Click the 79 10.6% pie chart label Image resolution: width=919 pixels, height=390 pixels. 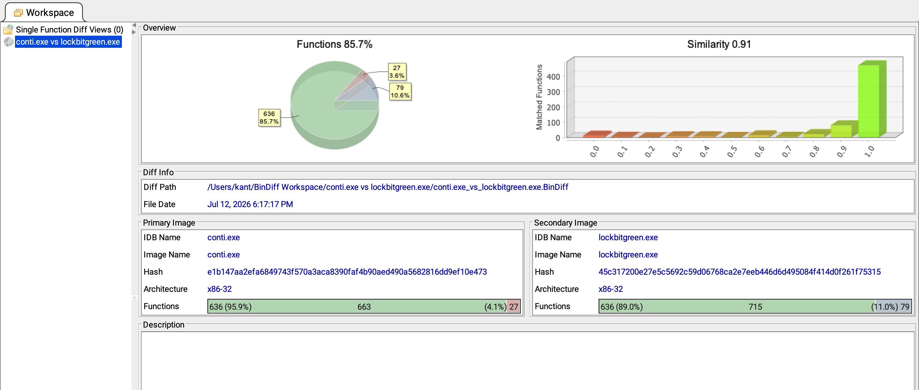[400, 91]
